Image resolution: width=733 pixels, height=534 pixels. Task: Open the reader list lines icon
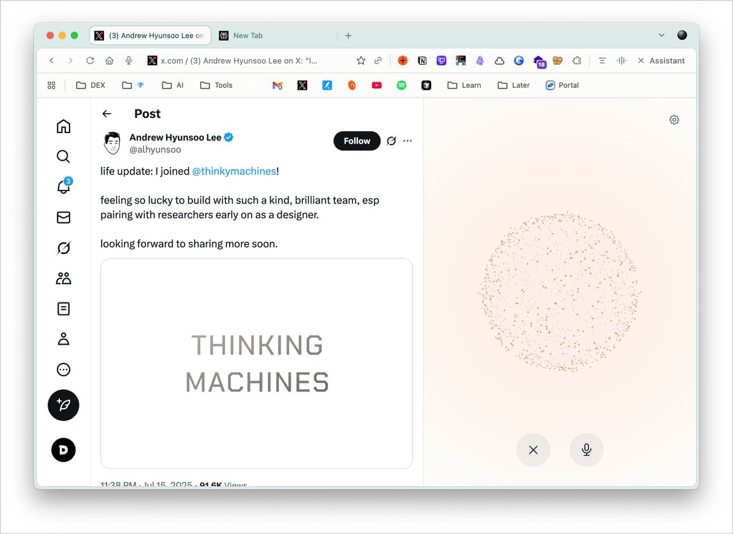pyautogui.click(x=602, y=60)
